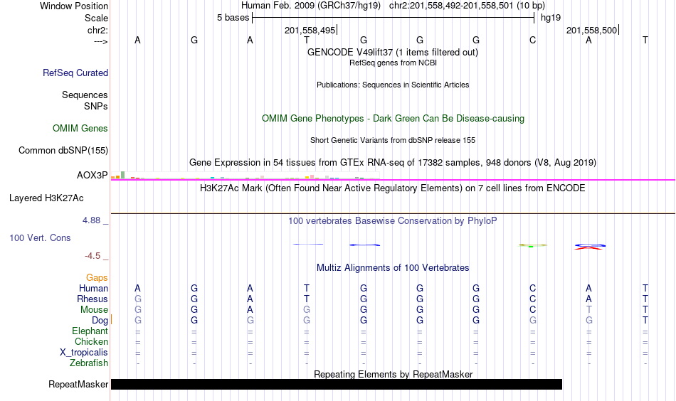This screenshot has width=676, height=401.
Task: Select the RepeatMasker track label on the left
Action: [78, 384]
